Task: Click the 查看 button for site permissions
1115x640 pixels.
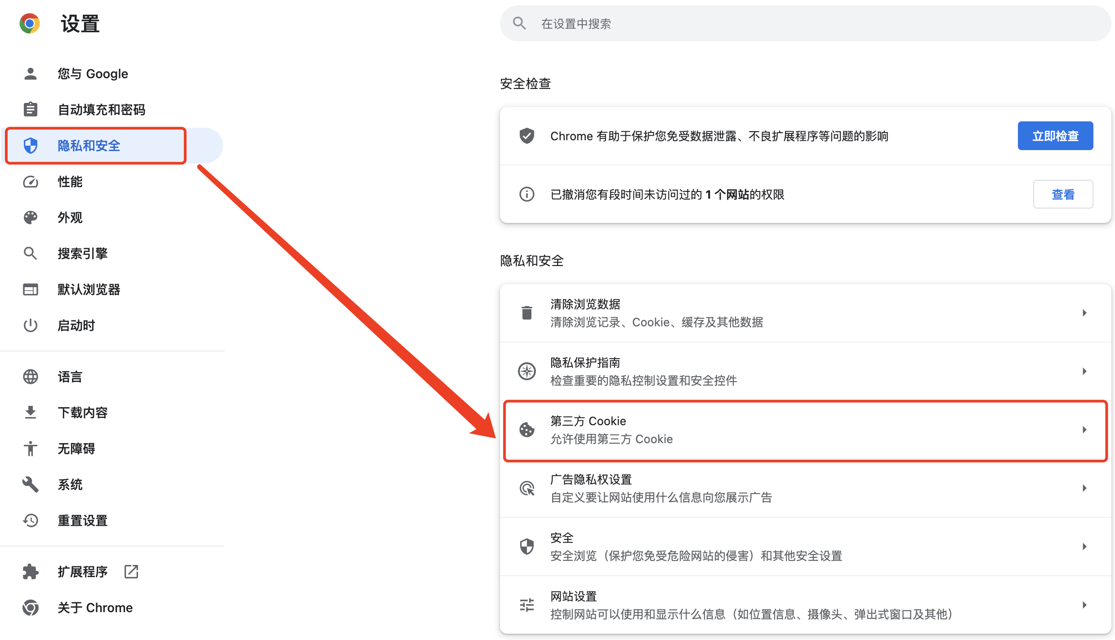Action: pyautogui.click(x=1063, y=195)
